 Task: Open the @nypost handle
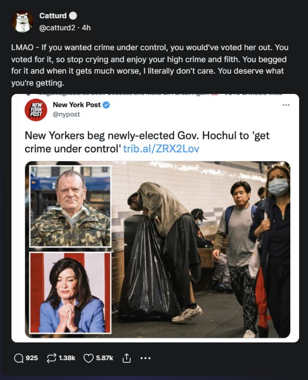[x=66, y=114]
